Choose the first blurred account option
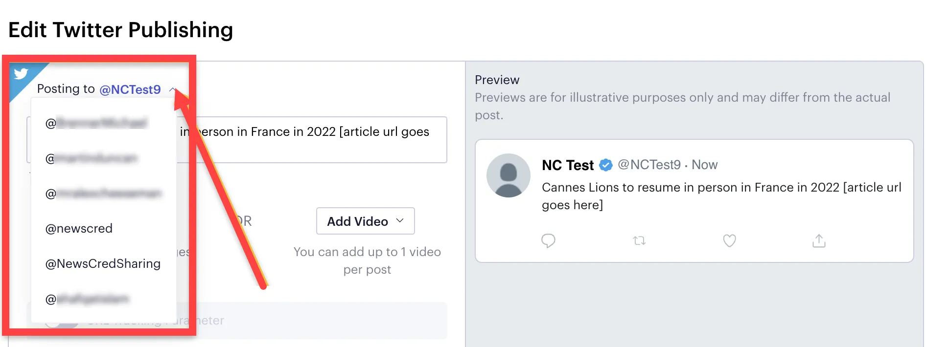Image resolution: width=926 pixels, height=347 pixels. click(96, 123)
